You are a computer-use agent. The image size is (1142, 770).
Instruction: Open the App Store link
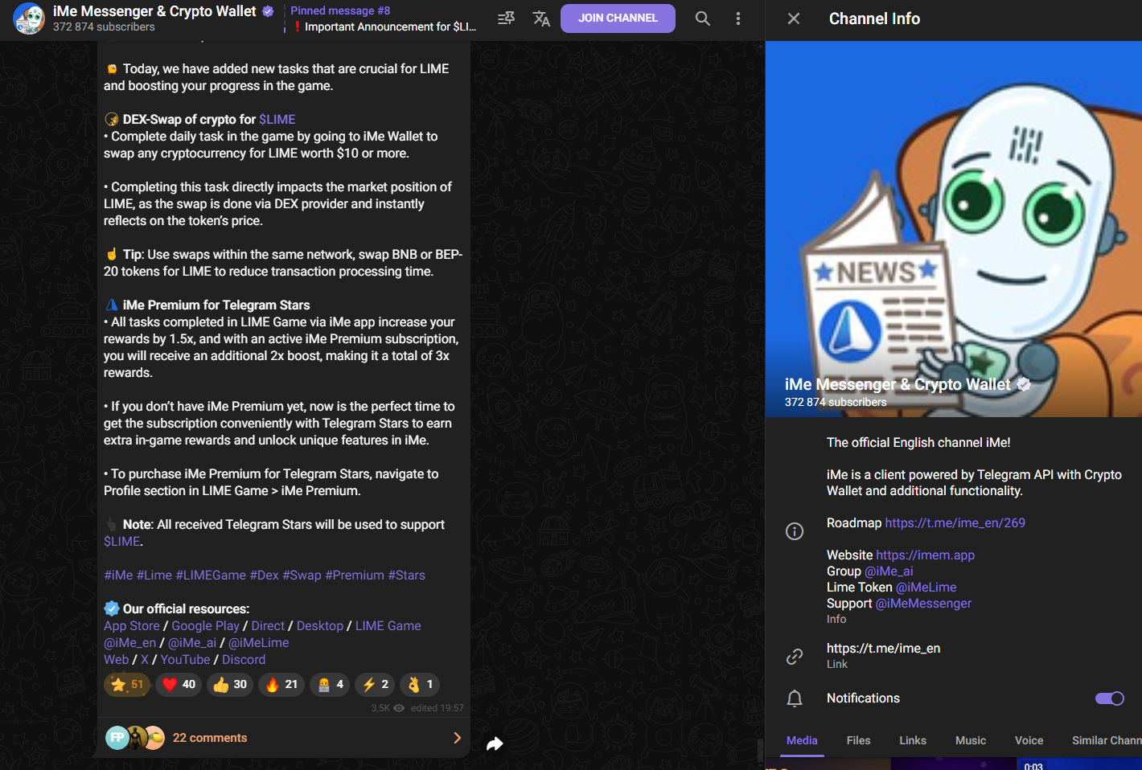[x=132, y=626]
